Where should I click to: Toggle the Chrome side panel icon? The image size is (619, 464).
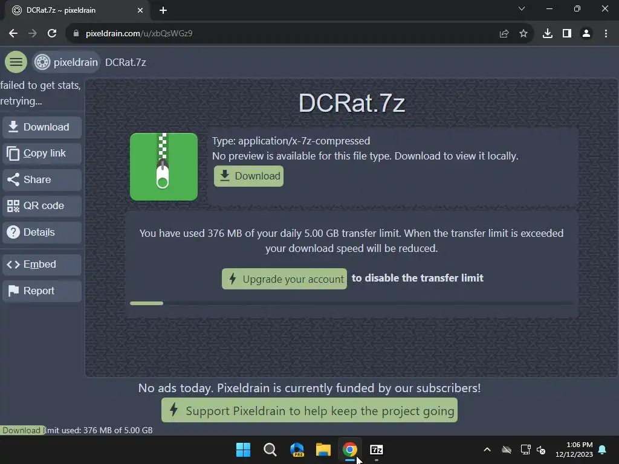coord(567,34)
